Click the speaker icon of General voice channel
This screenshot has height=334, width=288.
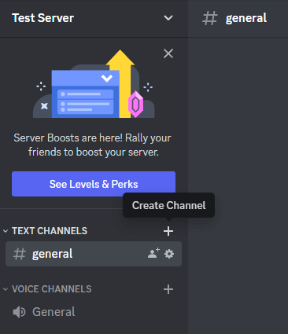click(x=19, y=312)
